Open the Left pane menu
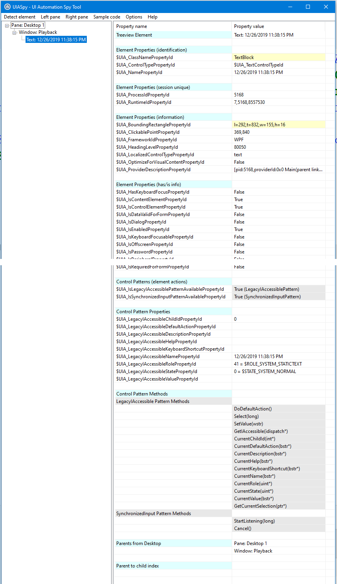 coord(50,17)
